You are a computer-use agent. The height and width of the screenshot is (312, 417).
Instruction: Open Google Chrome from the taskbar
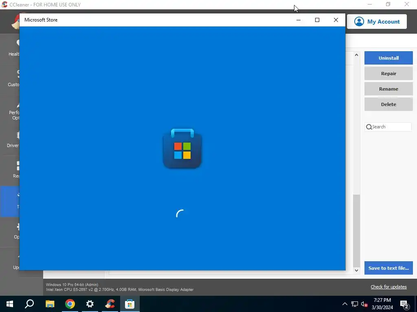[x=70, y=304]
